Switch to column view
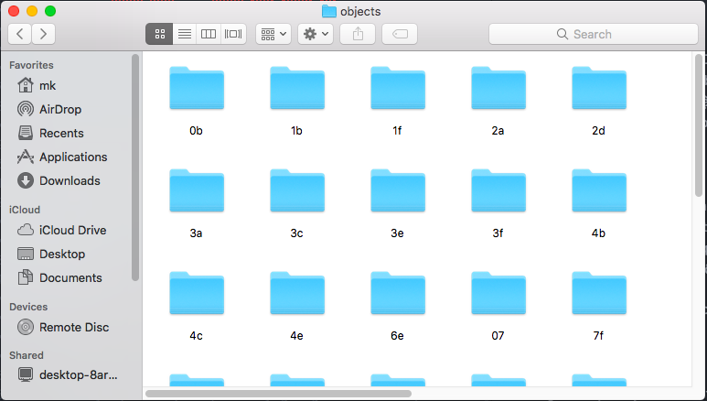 point(209,34)
